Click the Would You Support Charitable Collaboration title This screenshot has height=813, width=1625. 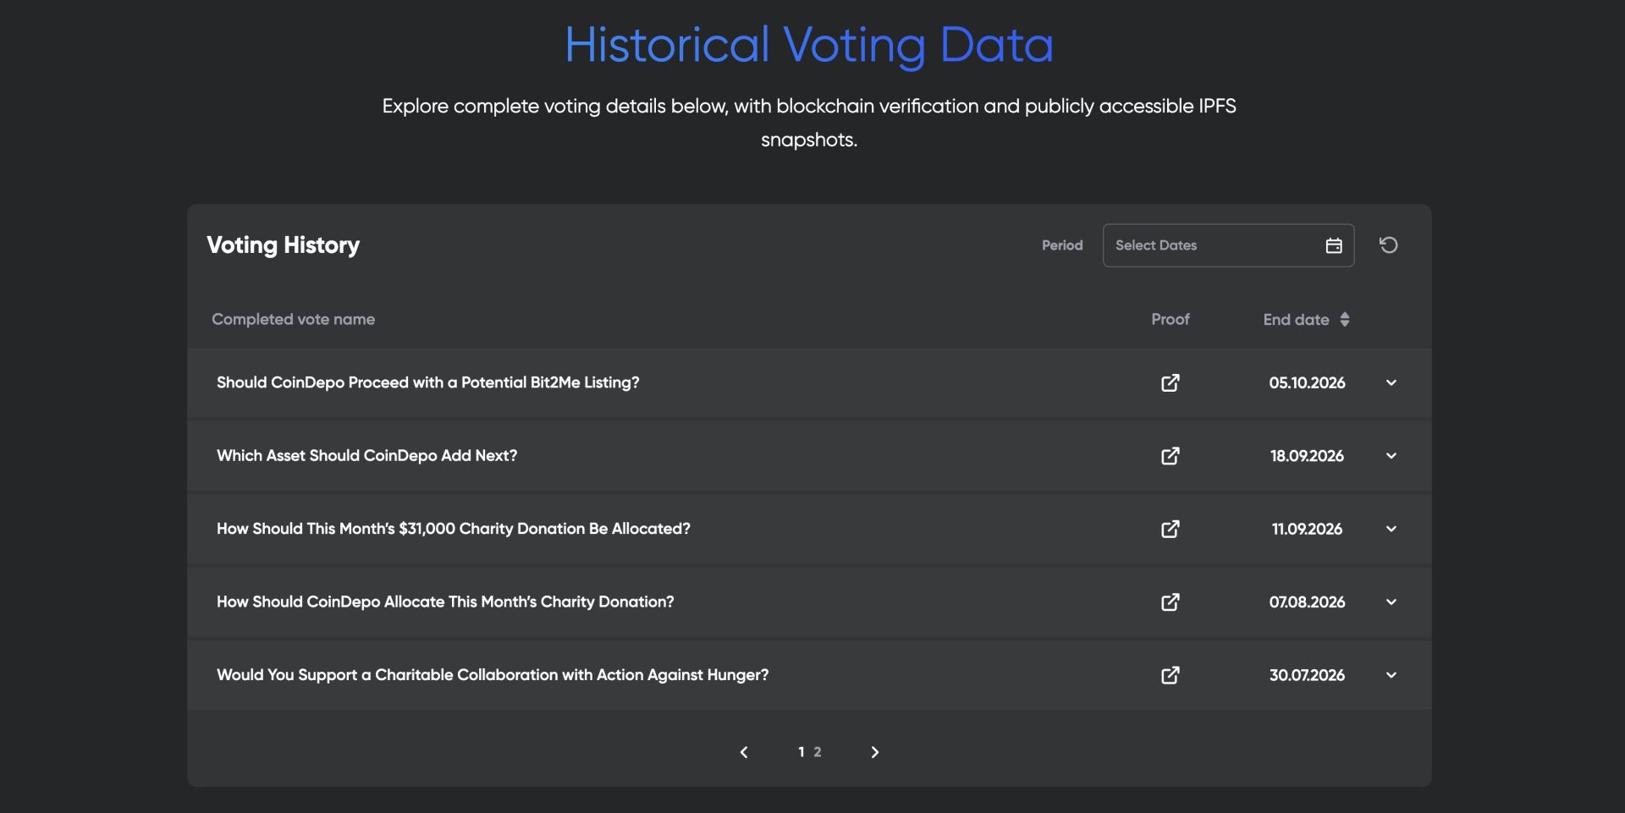(x=493, y=675)
